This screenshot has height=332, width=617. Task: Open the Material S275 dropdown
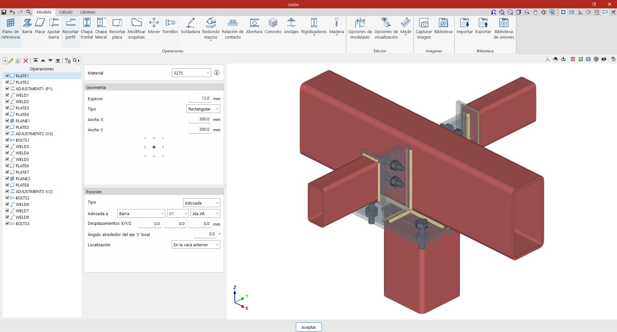192,73
